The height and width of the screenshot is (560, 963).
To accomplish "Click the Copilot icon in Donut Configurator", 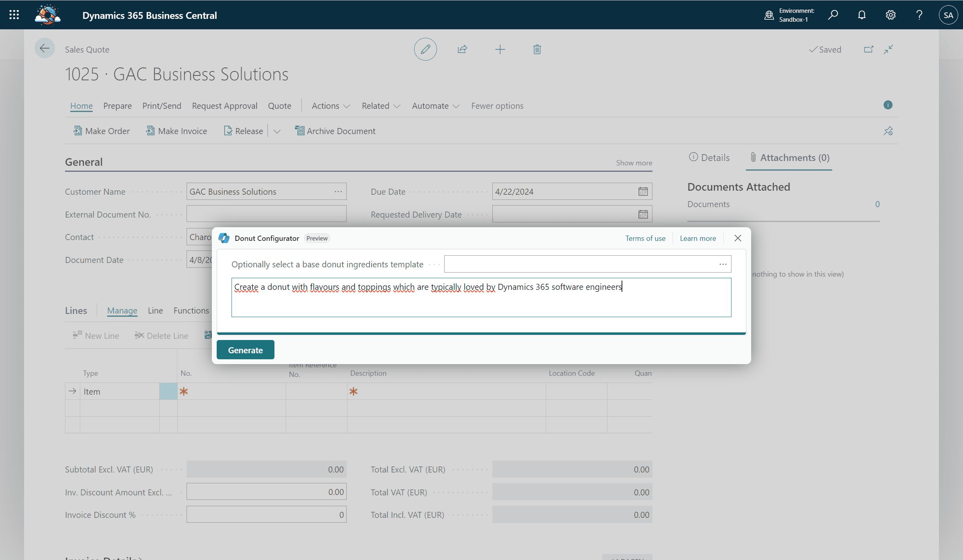I will coord(224,238).
